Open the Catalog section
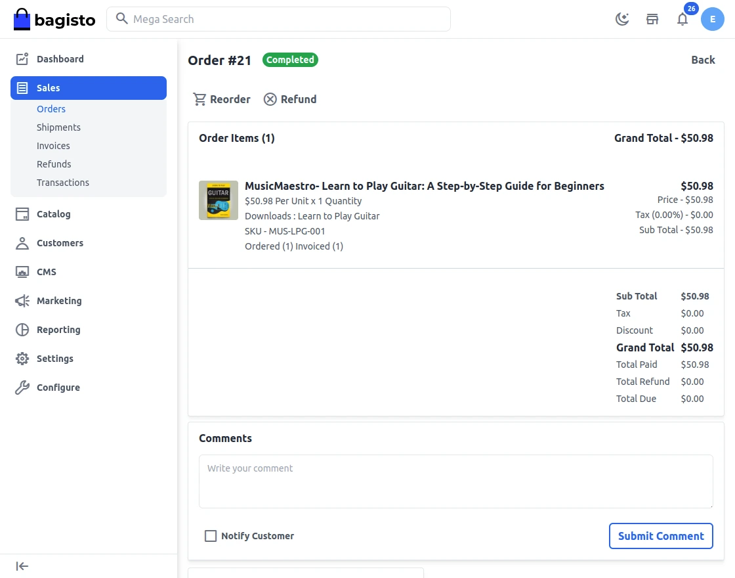 click(53, 214)
